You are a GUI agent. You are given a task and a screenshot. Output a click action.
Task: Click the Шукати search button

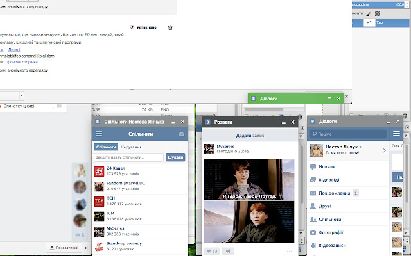click(175, 157)
